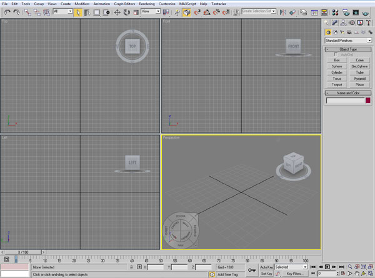Open the Create Selection Set dropdown
The width and height of the screenshot is (375, 278).
[259, 11]
